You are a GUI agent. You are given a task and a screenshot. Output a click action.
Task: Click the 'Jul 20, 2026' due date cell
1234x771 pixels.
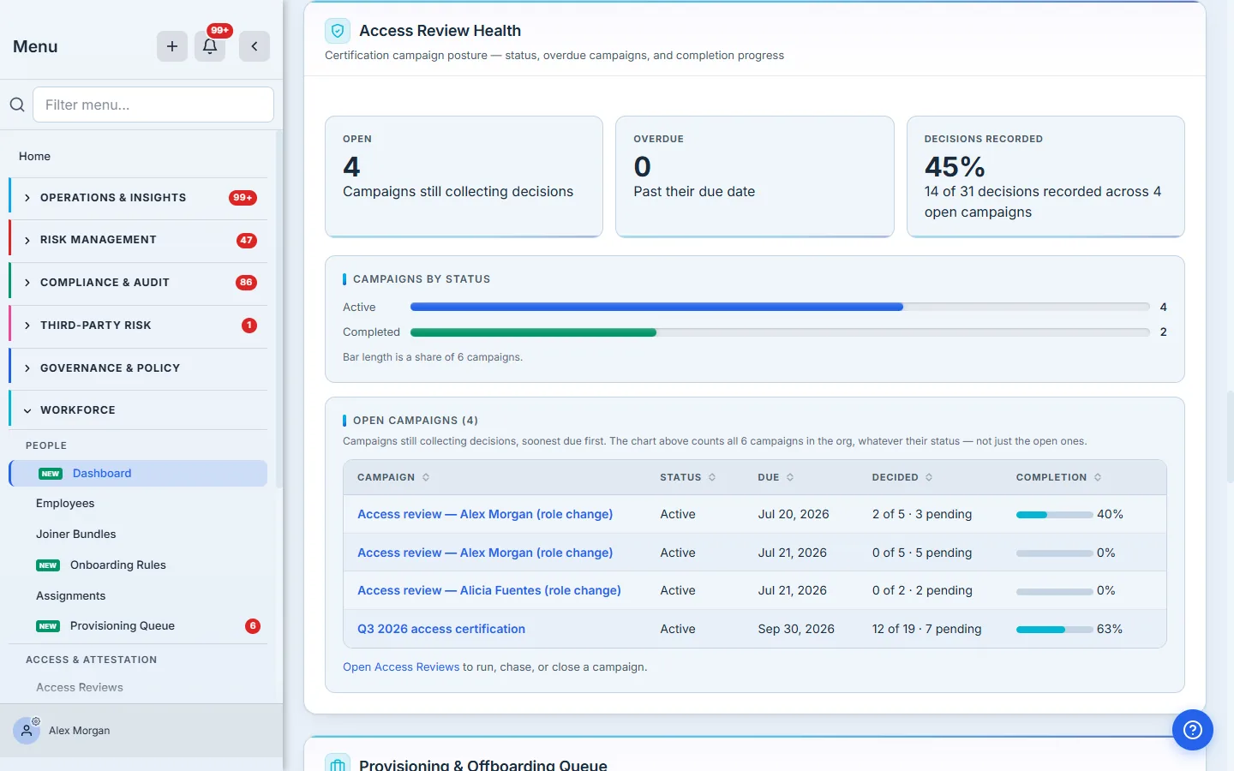pyautogui.click(x=794, y=514)
